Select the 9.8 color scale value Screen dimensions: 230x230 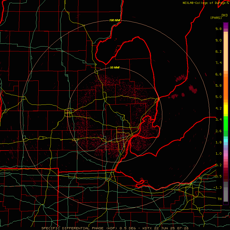[x=218, y=29]
